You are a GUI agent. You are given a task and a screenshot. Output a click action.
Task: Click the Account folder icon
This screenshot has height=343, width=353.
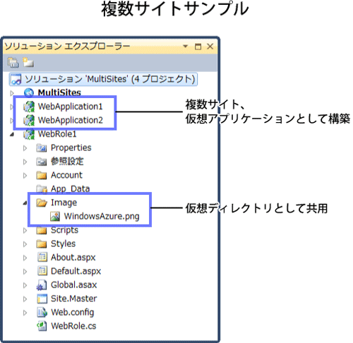click(42, 175)
